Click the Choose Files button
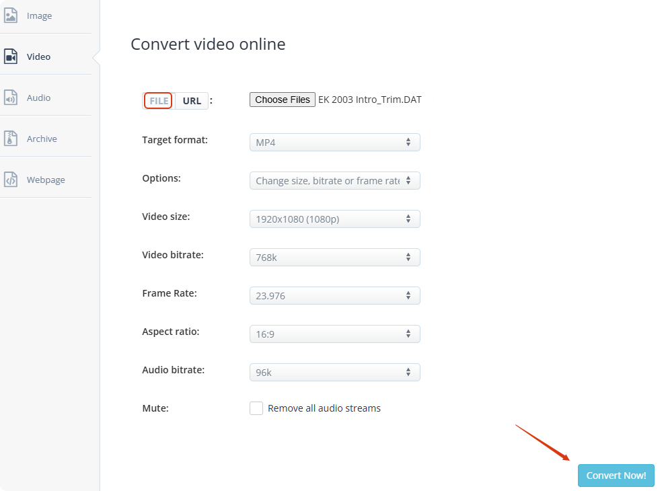This screenshot has width=662, height=491. 283,100
